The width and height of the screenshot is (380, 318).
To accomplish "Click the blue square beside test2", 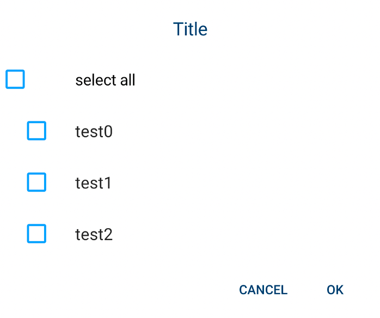I will (x=36, y=234).
